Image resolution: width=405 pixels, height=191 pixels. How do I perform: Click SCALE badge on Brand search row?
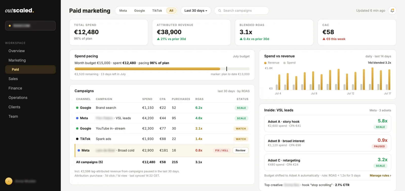click(x=241, y=108)
